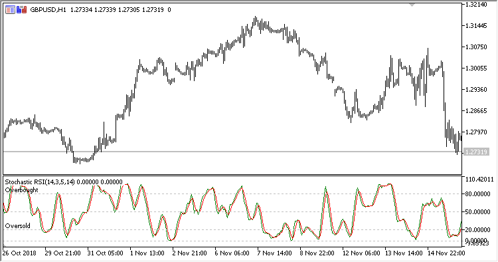
Task: Select the Overbought level label
Action: (22, 190)
